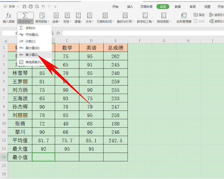This screenshot has height=179, width=224.
Task: Select the 孙杰辉 name cell
Action: click(x=20, y=107)
